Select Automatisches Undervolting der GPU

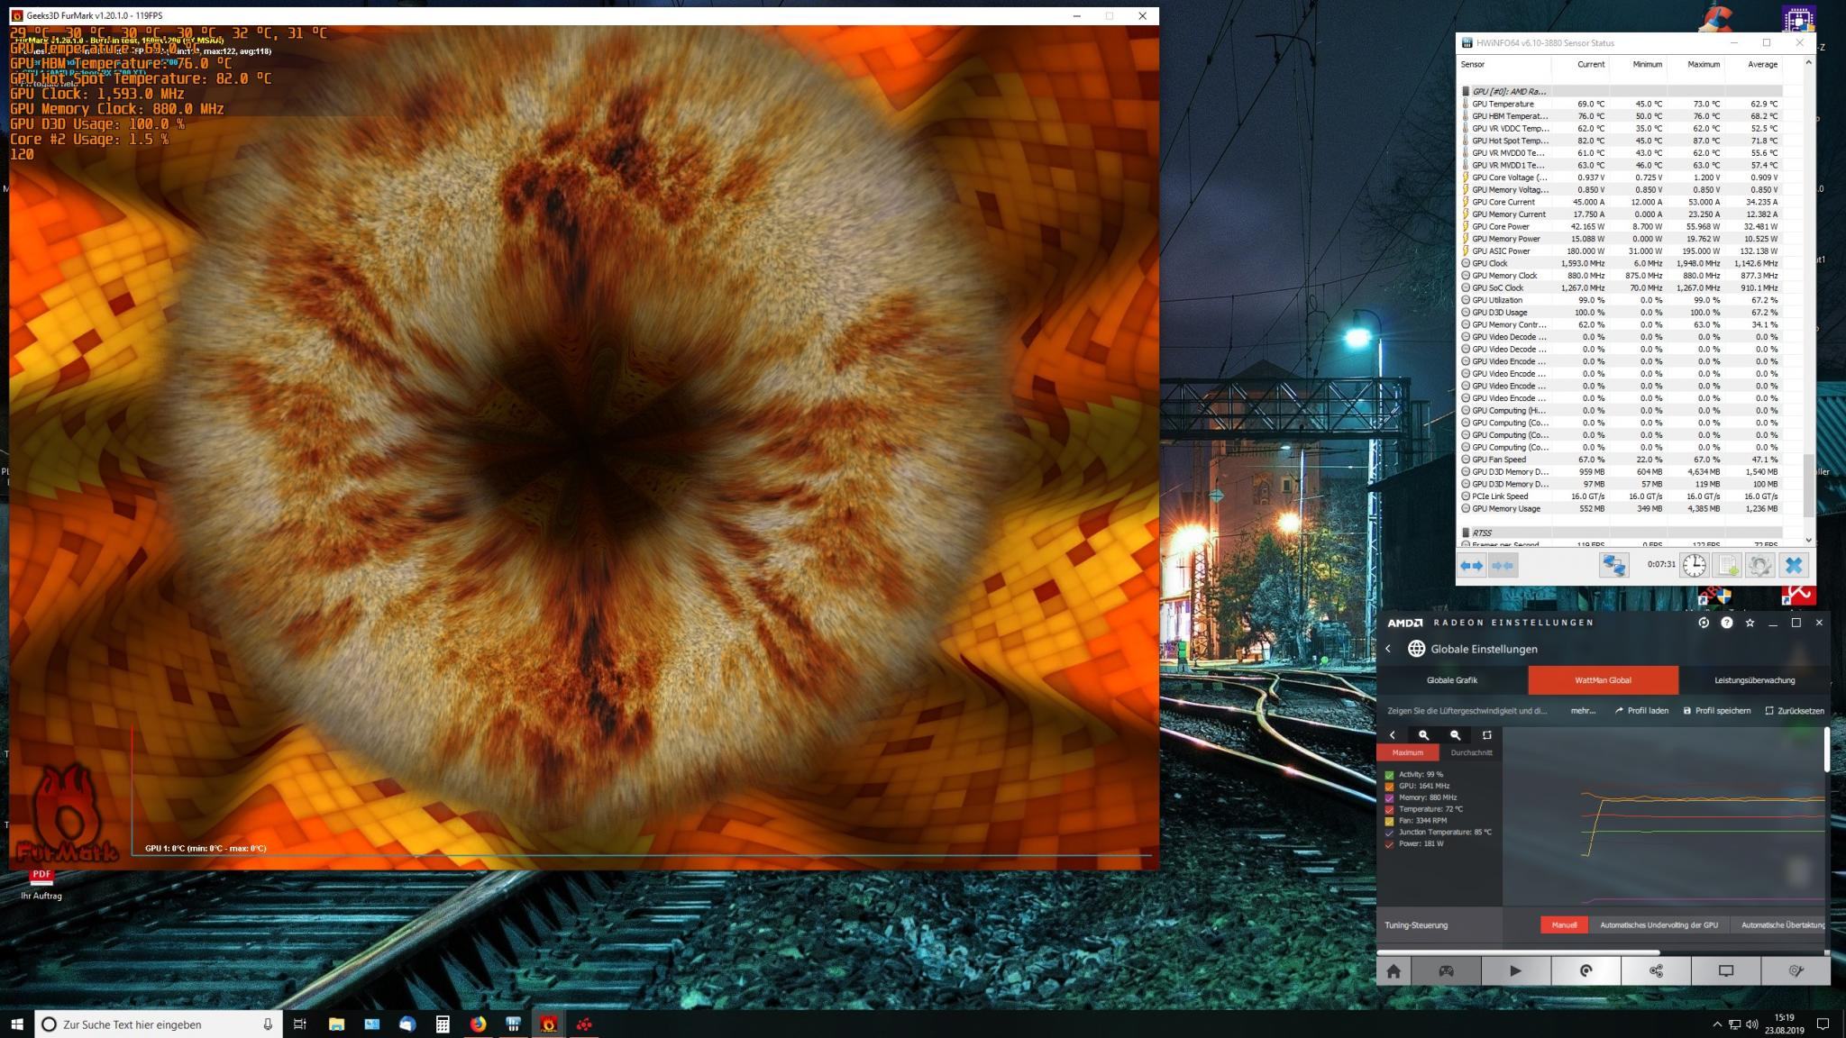point(1659,925)
